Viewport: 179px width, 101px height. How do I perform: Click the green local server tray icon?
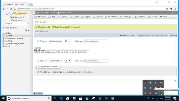coord(161,93)
